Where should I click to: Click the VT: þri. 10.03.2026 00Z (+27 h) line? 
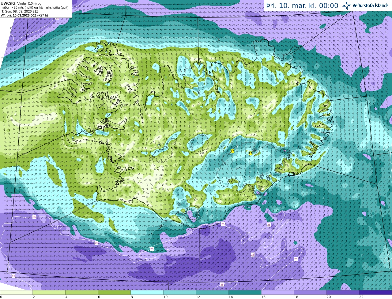tap(24, 15)
